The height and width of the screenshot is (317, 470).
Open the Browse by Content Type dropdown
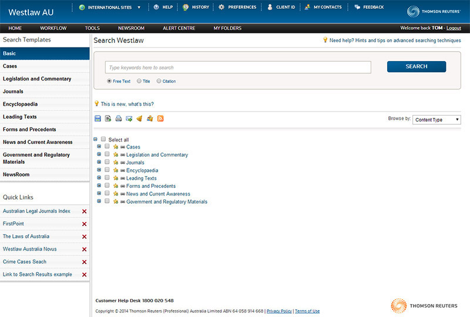pos(437,120)
